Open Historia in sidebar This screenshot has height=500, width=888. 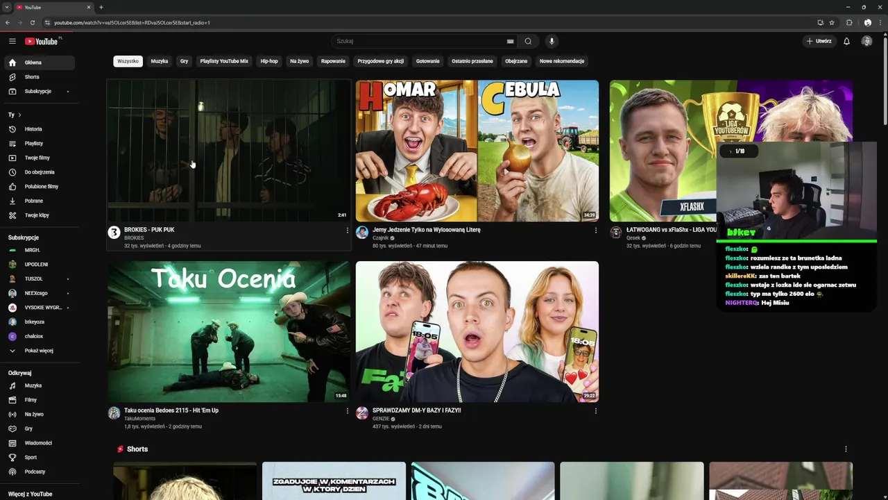pyautogui.click(x=40, y=129)
